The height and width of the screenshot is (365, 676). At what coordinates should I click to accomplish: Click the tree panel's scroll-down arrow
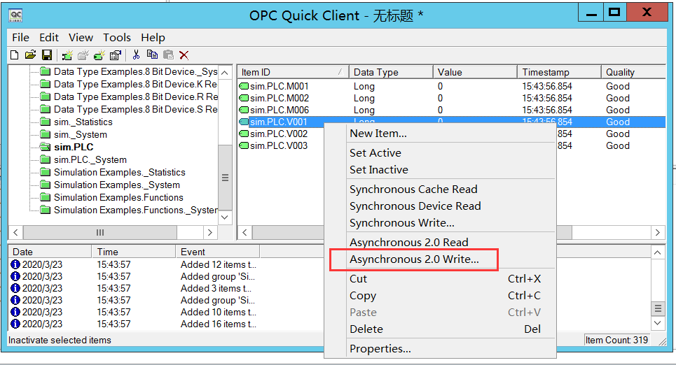[225, 217]
